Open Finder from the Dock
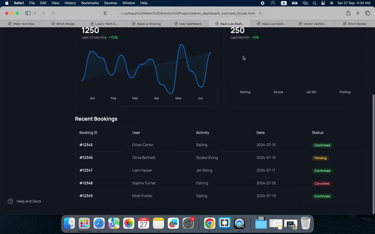This screenshot has height=234, width=375. pos(69,224)
